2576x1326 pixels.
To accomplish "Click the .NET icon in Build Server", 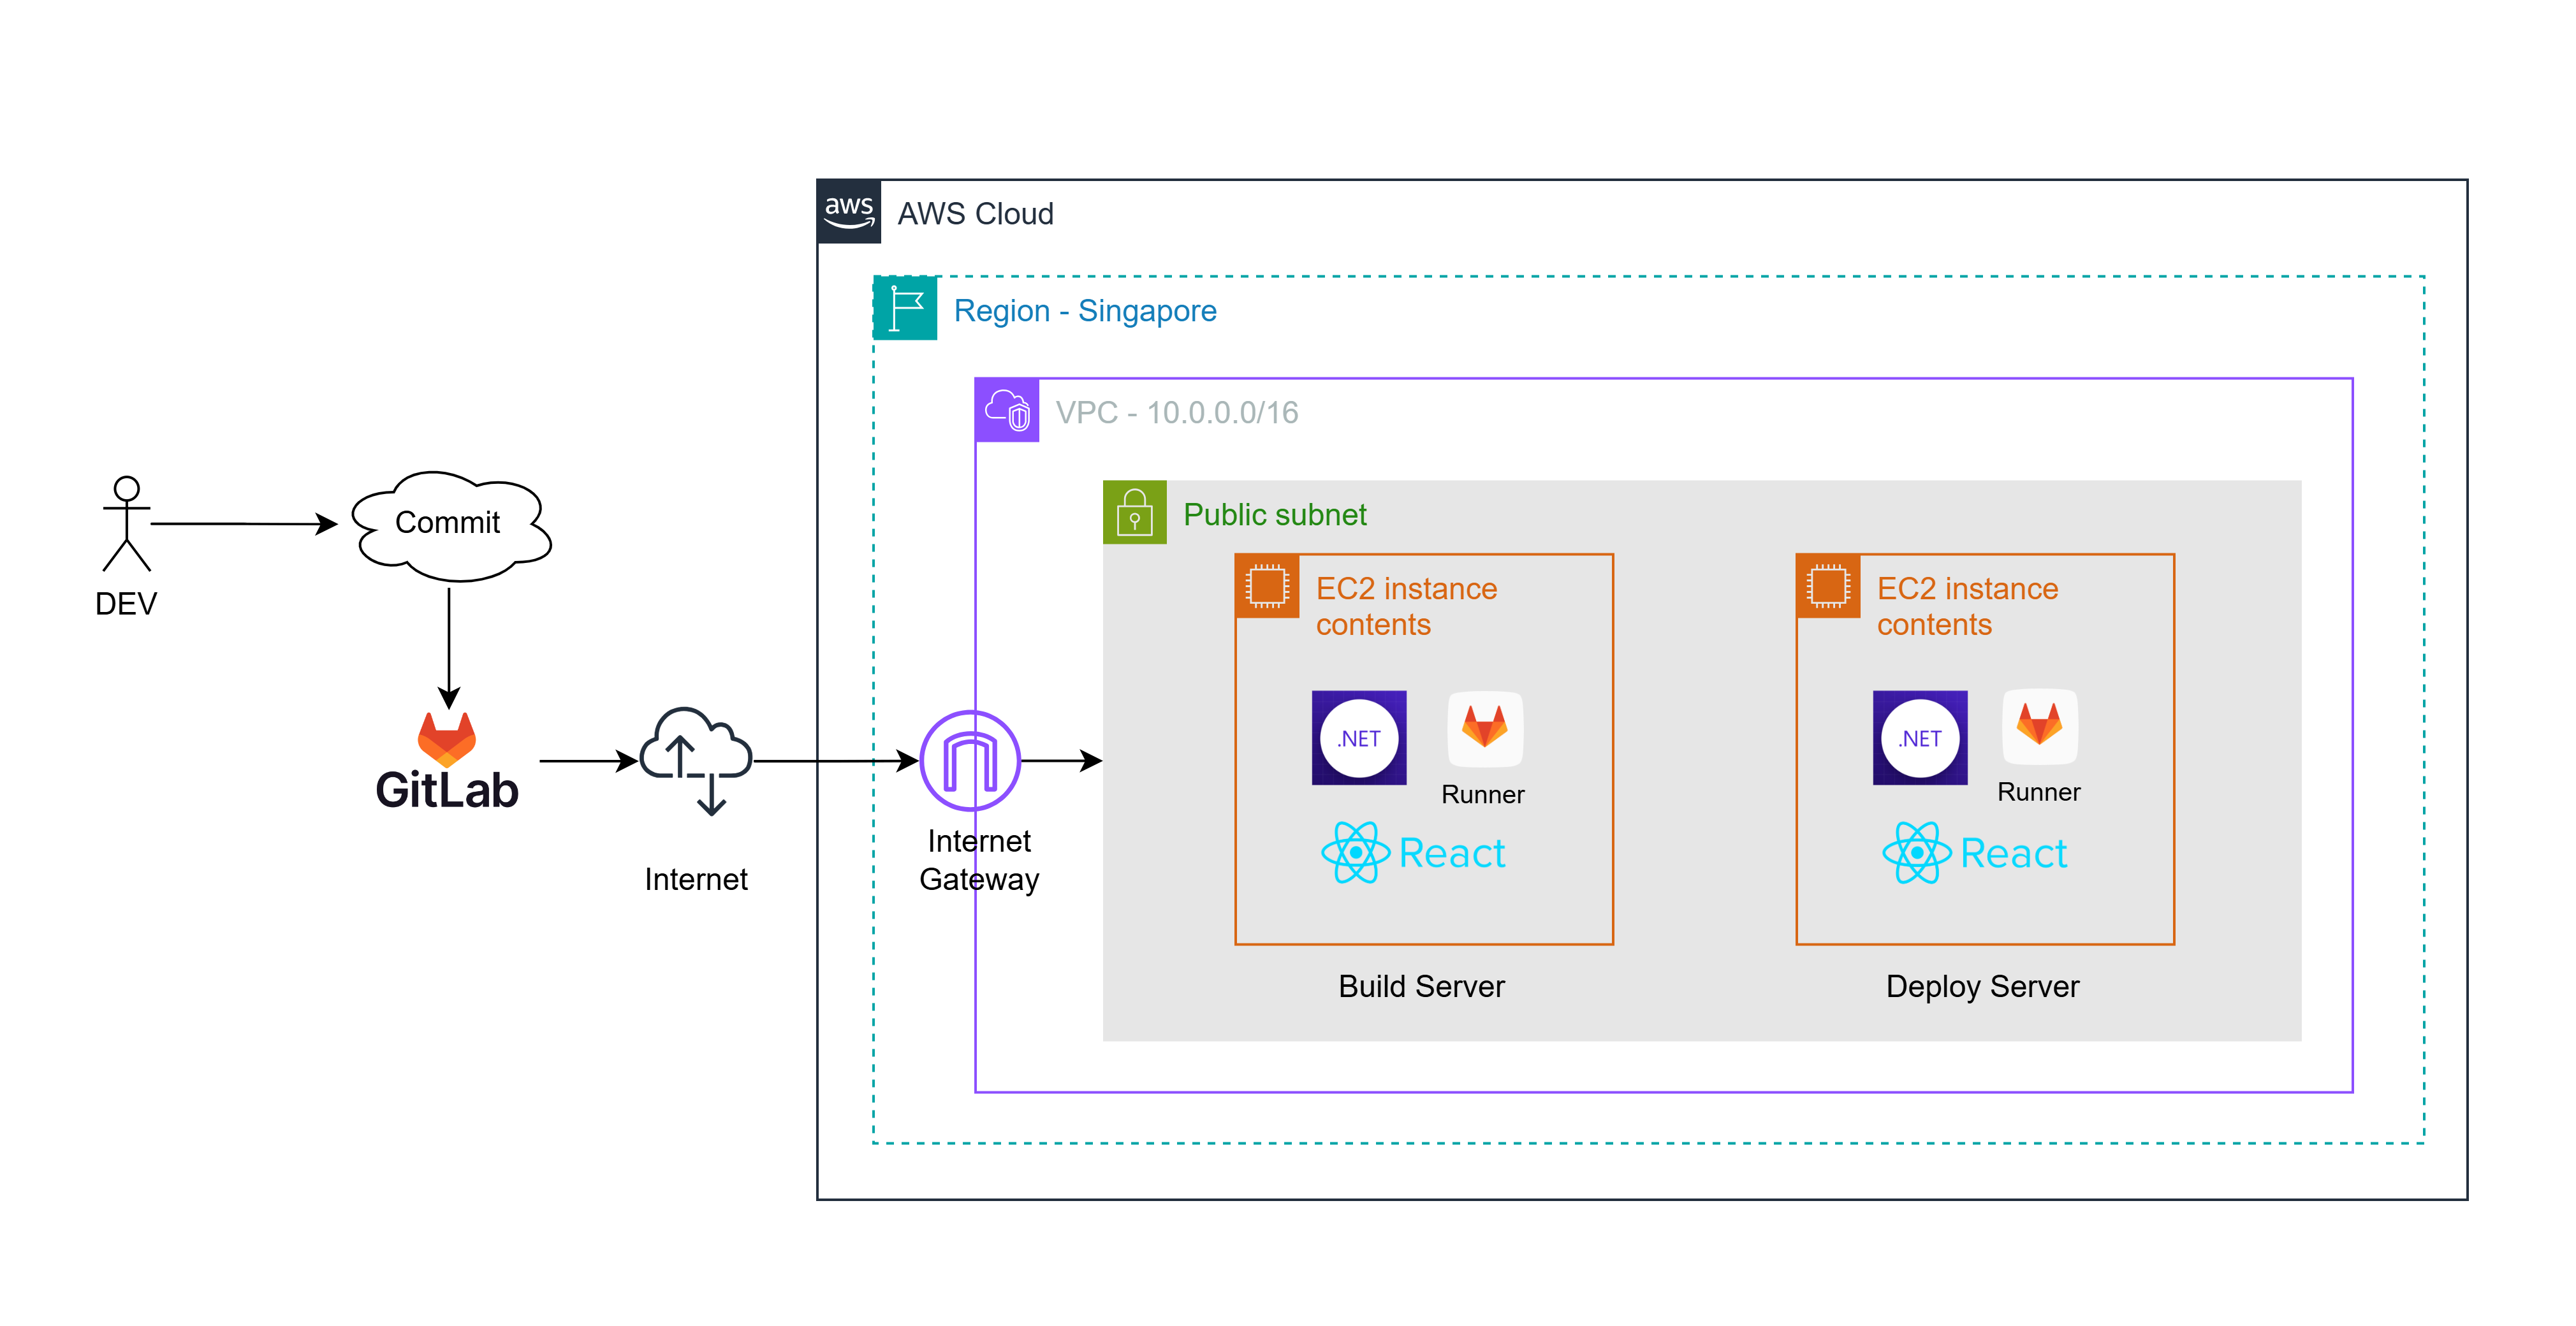I will pyautogui.click(x=1359, y=738).
